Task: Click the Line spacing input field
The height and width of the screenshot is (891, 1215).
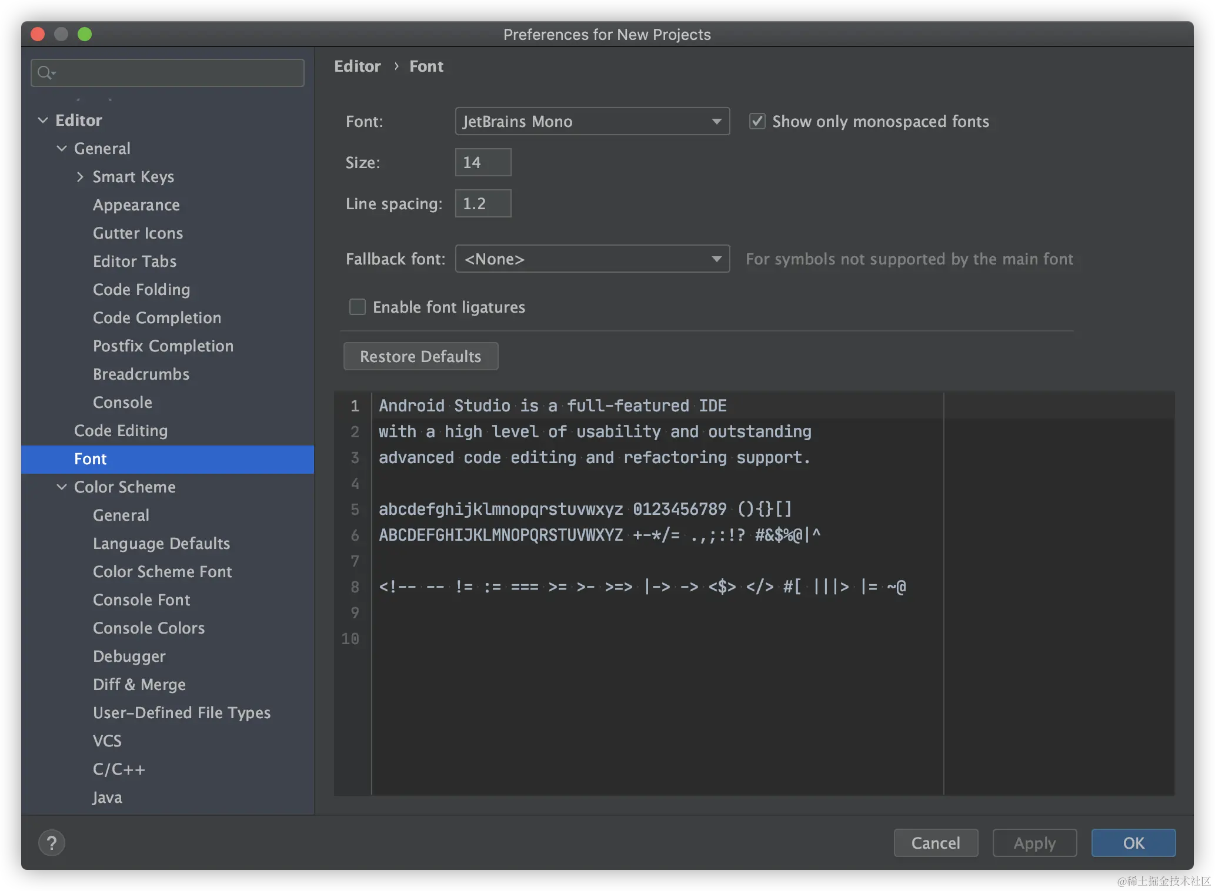Action: click(483, 204)
